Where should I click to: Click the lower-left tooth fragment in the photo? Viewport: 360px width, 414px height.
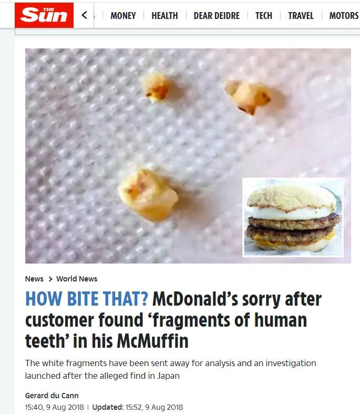click(x=148, y=195)
